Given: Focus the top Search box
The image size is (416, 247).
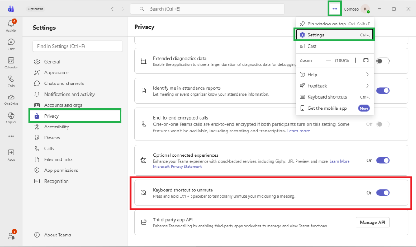Looking at the screenshot, I should (207, 9).
